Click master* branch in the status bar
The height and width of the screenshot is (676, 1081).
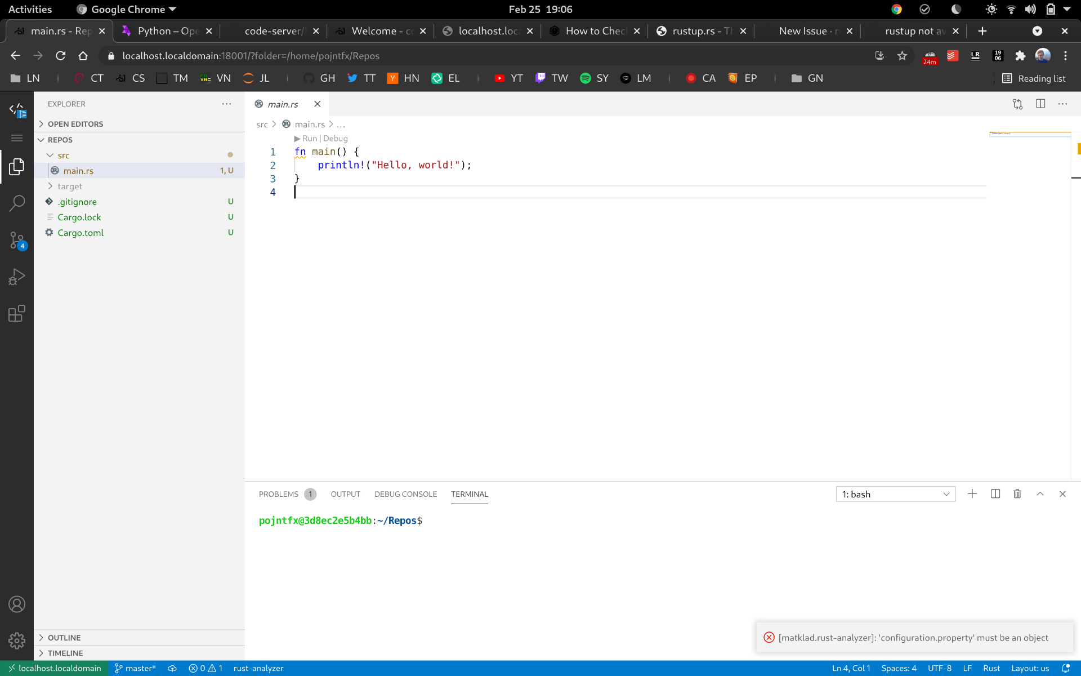click(135, 668)
